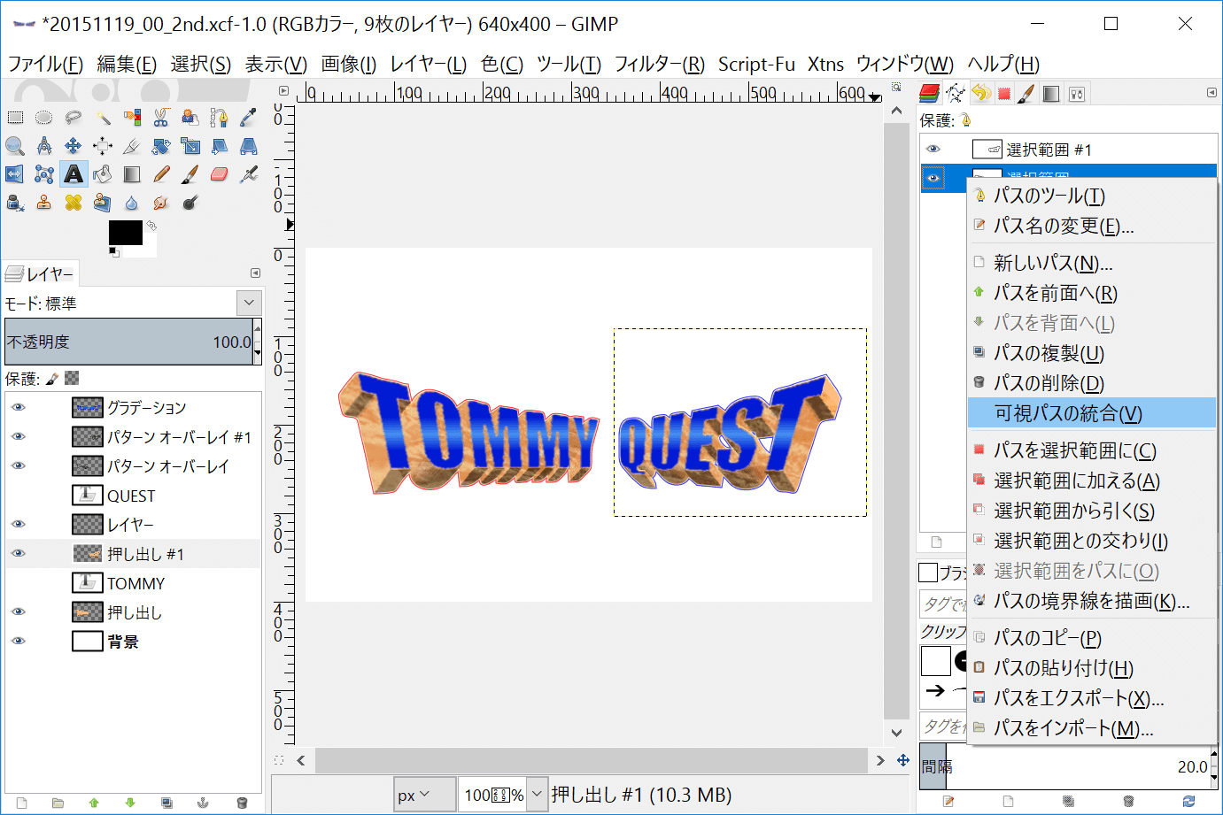Screen dimensions: 1223x815
Task: Hide the 背景 layer
Action: tap(19, 641)
